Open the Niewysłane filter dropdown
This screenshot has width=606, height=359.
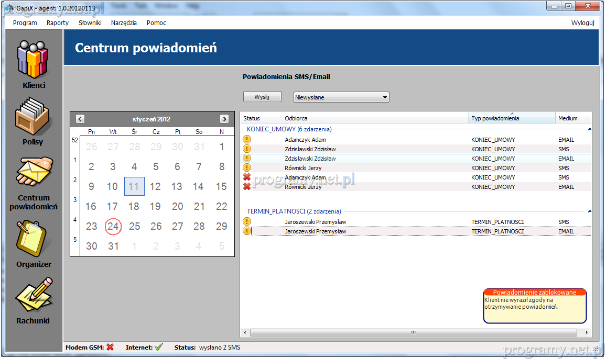click(341, 97)
